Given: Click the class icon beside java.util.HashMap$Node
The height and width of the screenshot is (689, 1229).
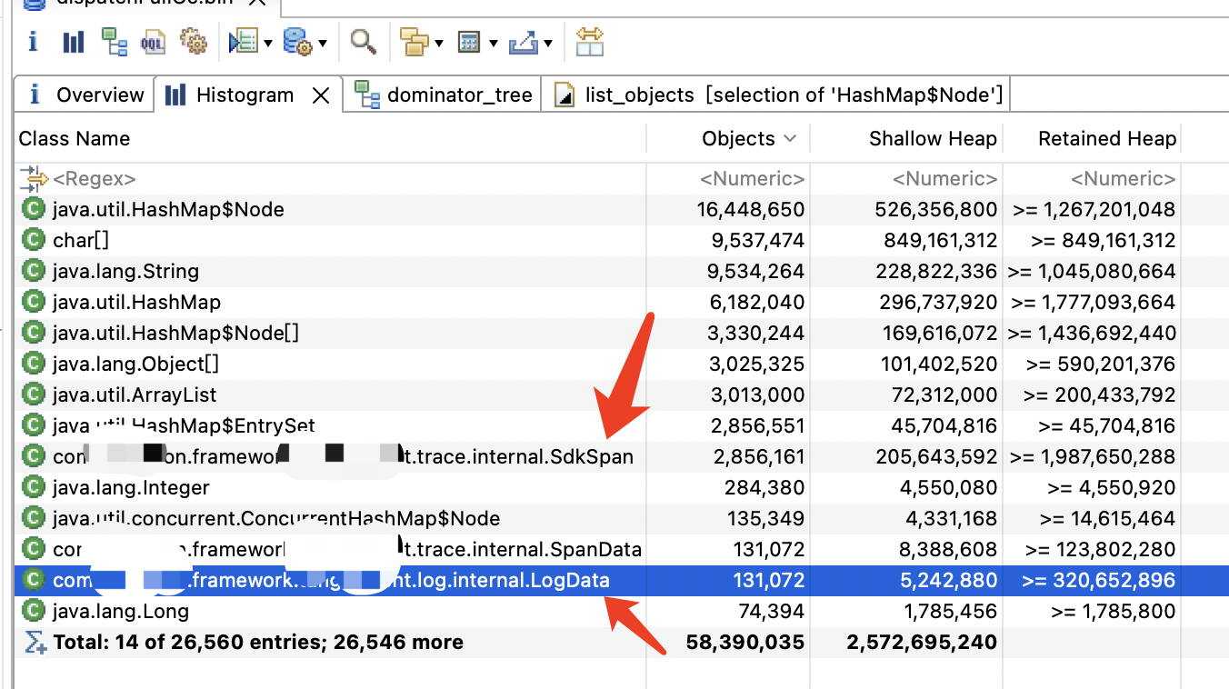Looking at the screenshot, I should click(33, 209).
